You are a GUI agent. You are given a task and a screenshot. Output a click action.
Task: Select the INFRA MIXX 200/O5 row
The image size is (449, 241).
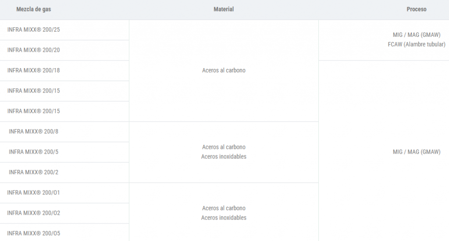click(64, 232)
